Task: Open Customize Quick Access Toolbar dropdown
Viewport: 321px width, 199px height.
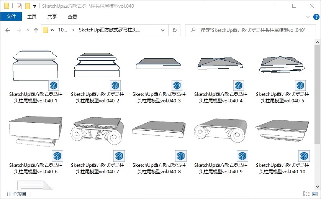Action: (34, 7)
